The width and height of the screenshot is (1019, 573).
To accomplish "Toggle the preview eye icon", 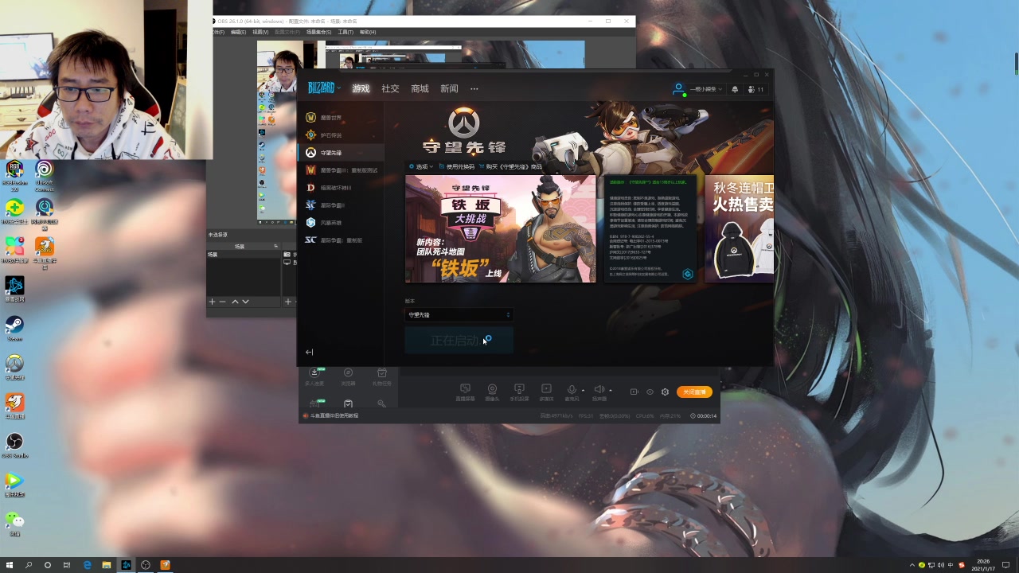I will point(650,392).
